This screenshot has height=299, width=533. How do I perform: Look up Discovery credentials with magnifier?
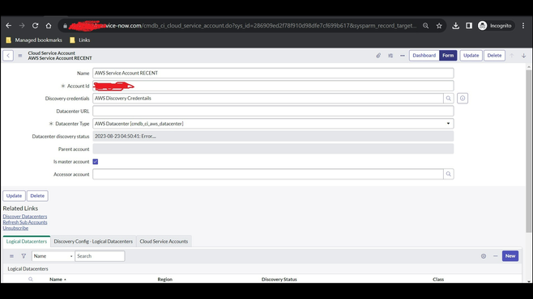(449, 99)
